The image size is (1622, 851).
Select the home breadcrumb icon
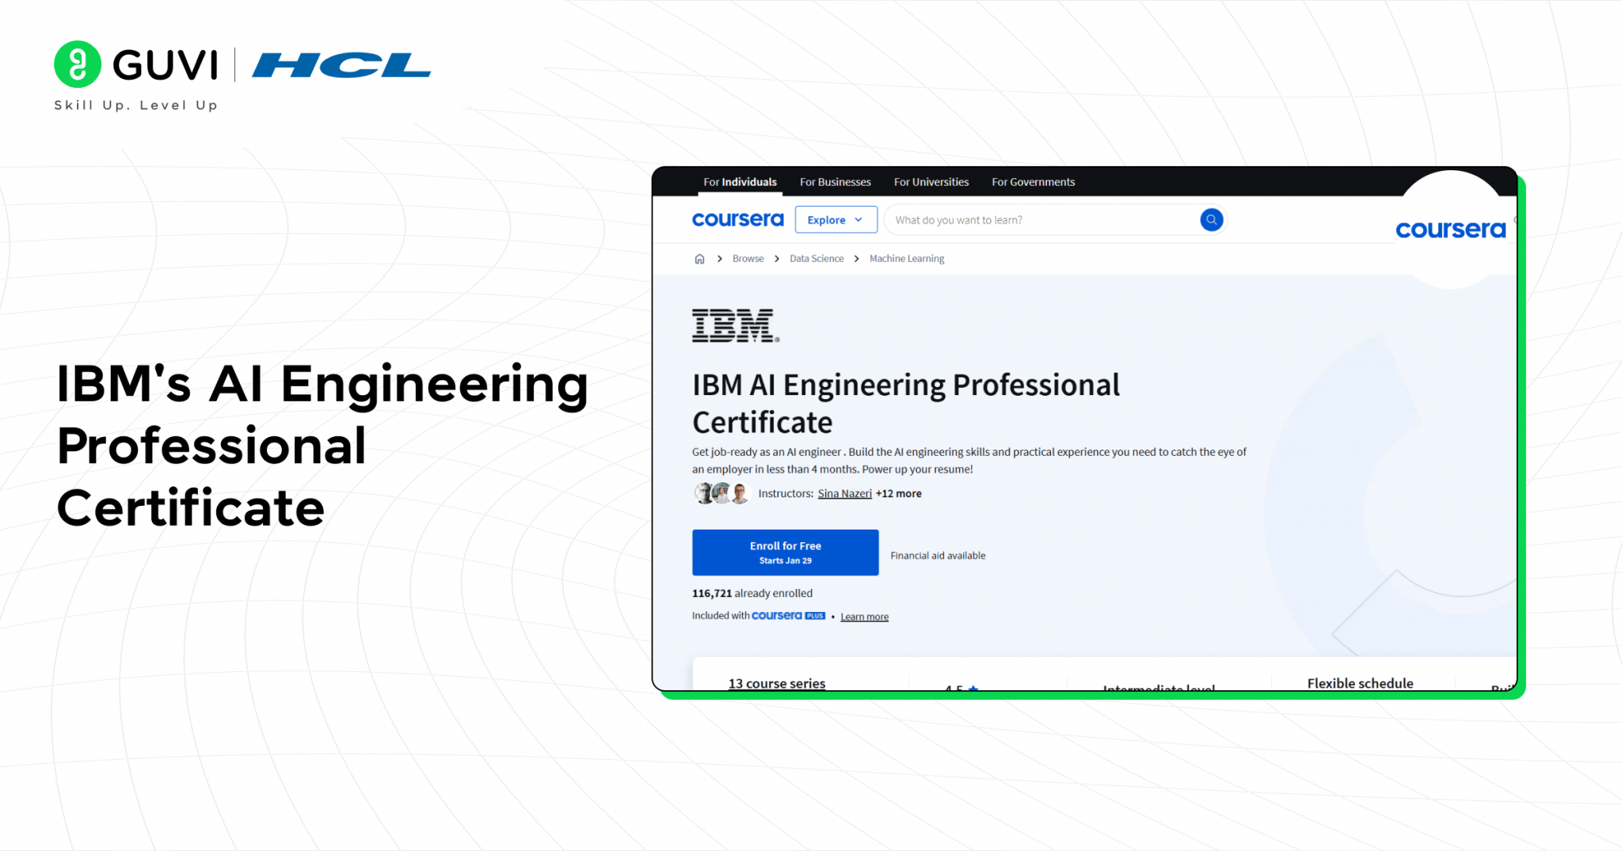699,258
